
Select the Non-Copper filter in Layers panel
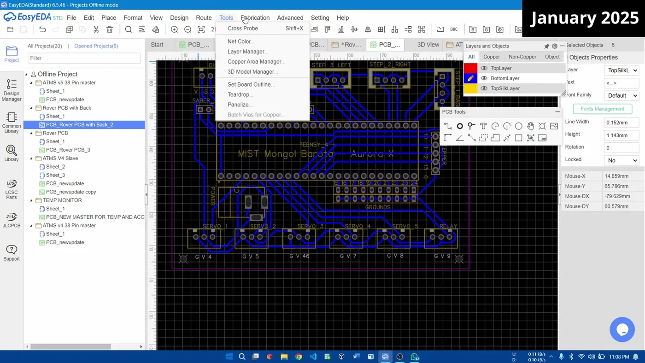pyautogui.click(x=522, y=57)
